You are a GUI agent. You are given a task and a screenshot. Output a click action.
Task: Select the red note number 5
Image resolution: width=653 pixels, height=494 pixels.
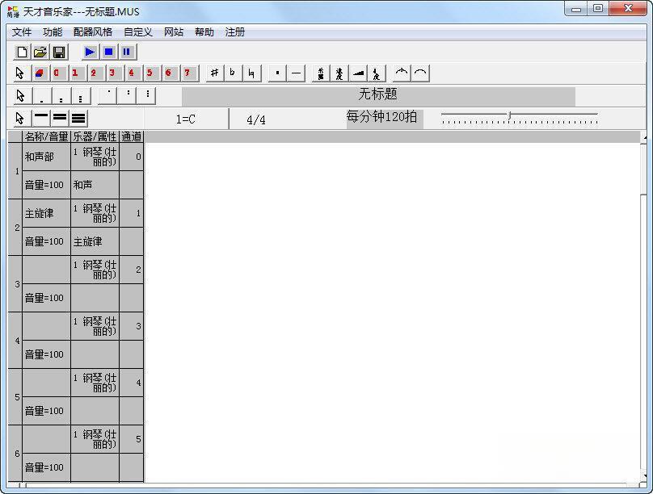[x=150, y=73]
